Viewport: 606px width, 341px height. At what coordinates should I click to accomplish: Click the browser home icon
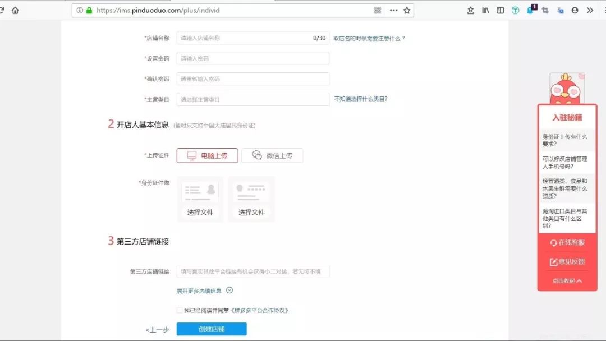pos(15,10)
